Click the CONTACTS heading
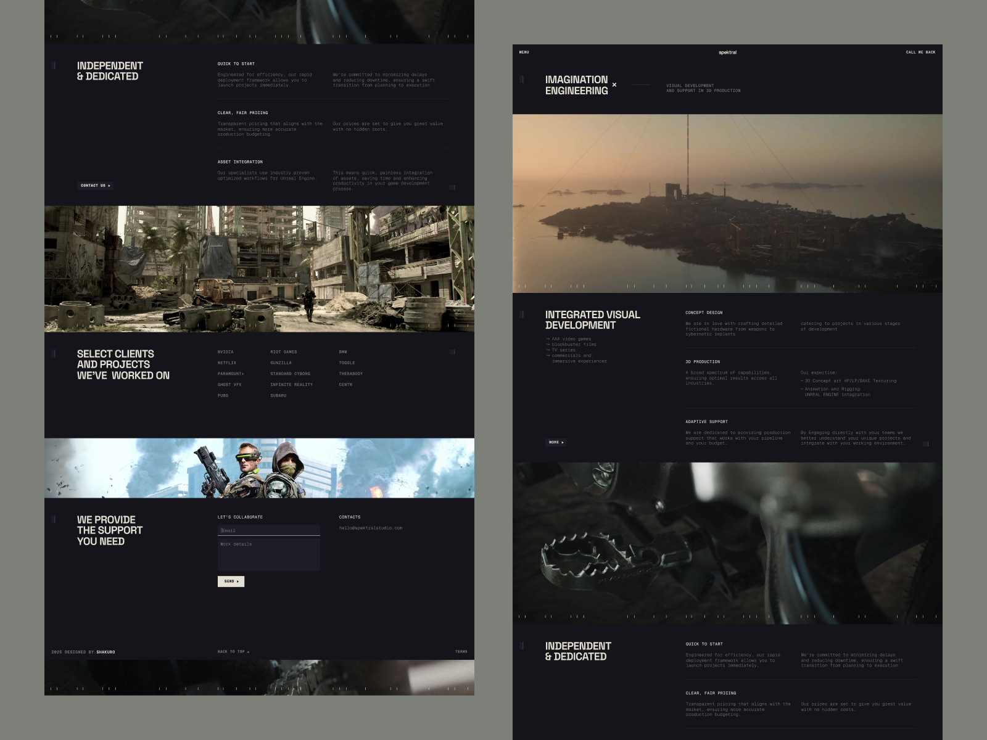987x740 pixels. pyautogui.click(x=350, y=517)
